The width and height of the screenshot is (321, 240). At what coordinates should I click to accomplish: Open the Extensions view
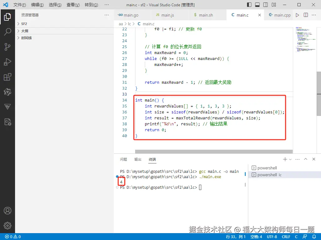[8, 77]
